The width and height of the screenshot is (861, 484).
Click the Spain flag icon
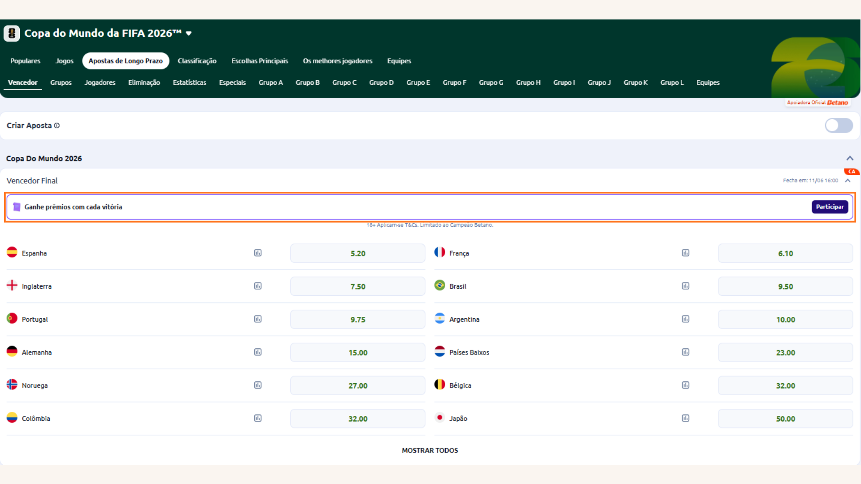coord(12,252)
